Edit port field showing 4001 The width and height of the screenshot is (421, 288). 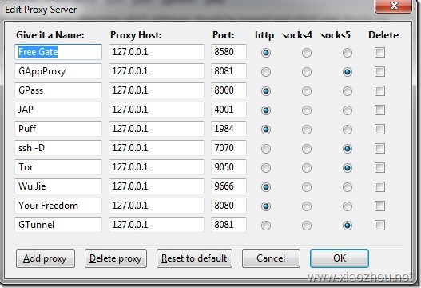click(228, 110)
